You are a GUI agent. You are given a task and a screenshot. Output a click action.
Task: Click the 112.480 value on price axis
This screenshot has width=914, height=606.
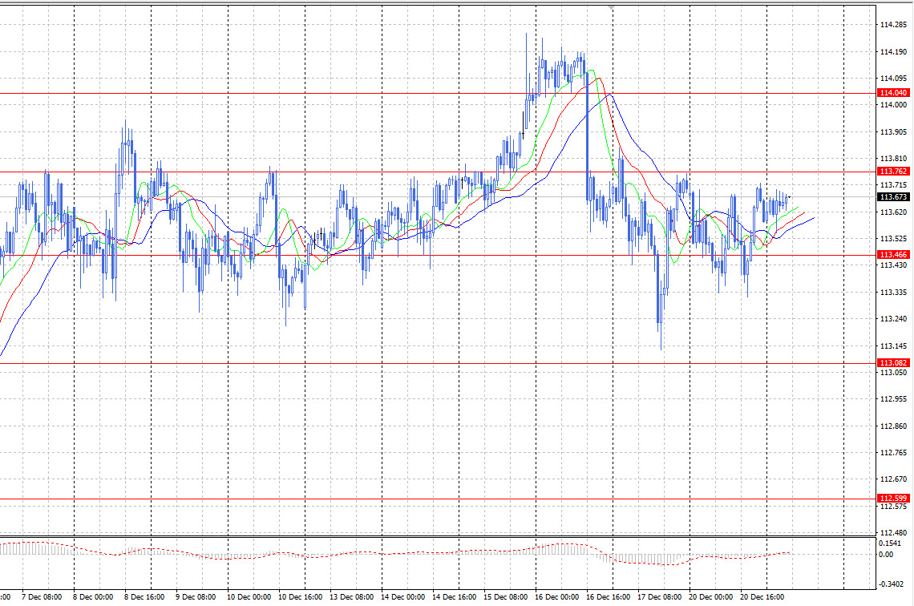(x=894, y=532)
